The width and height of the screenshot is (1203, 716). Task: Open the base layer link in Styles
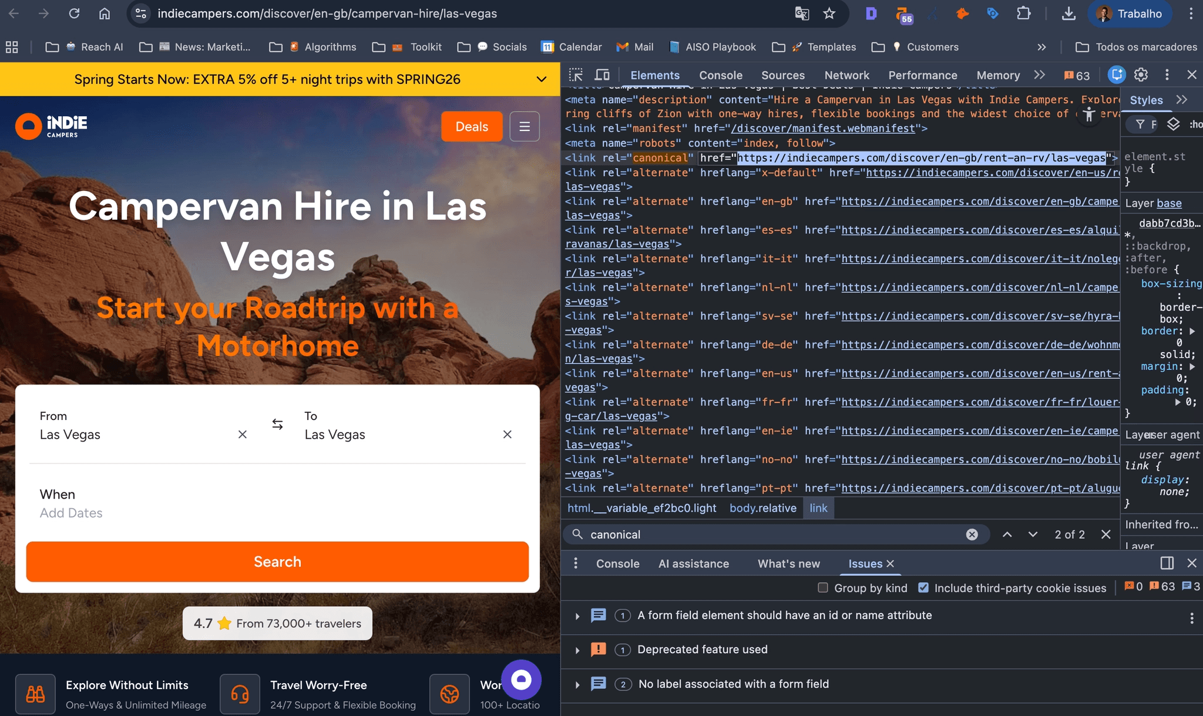(1169, 203)
